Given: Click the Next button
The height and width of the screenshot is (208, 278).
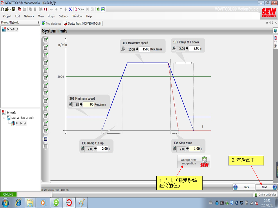Looking at the screenshot, I should (266, 187).
